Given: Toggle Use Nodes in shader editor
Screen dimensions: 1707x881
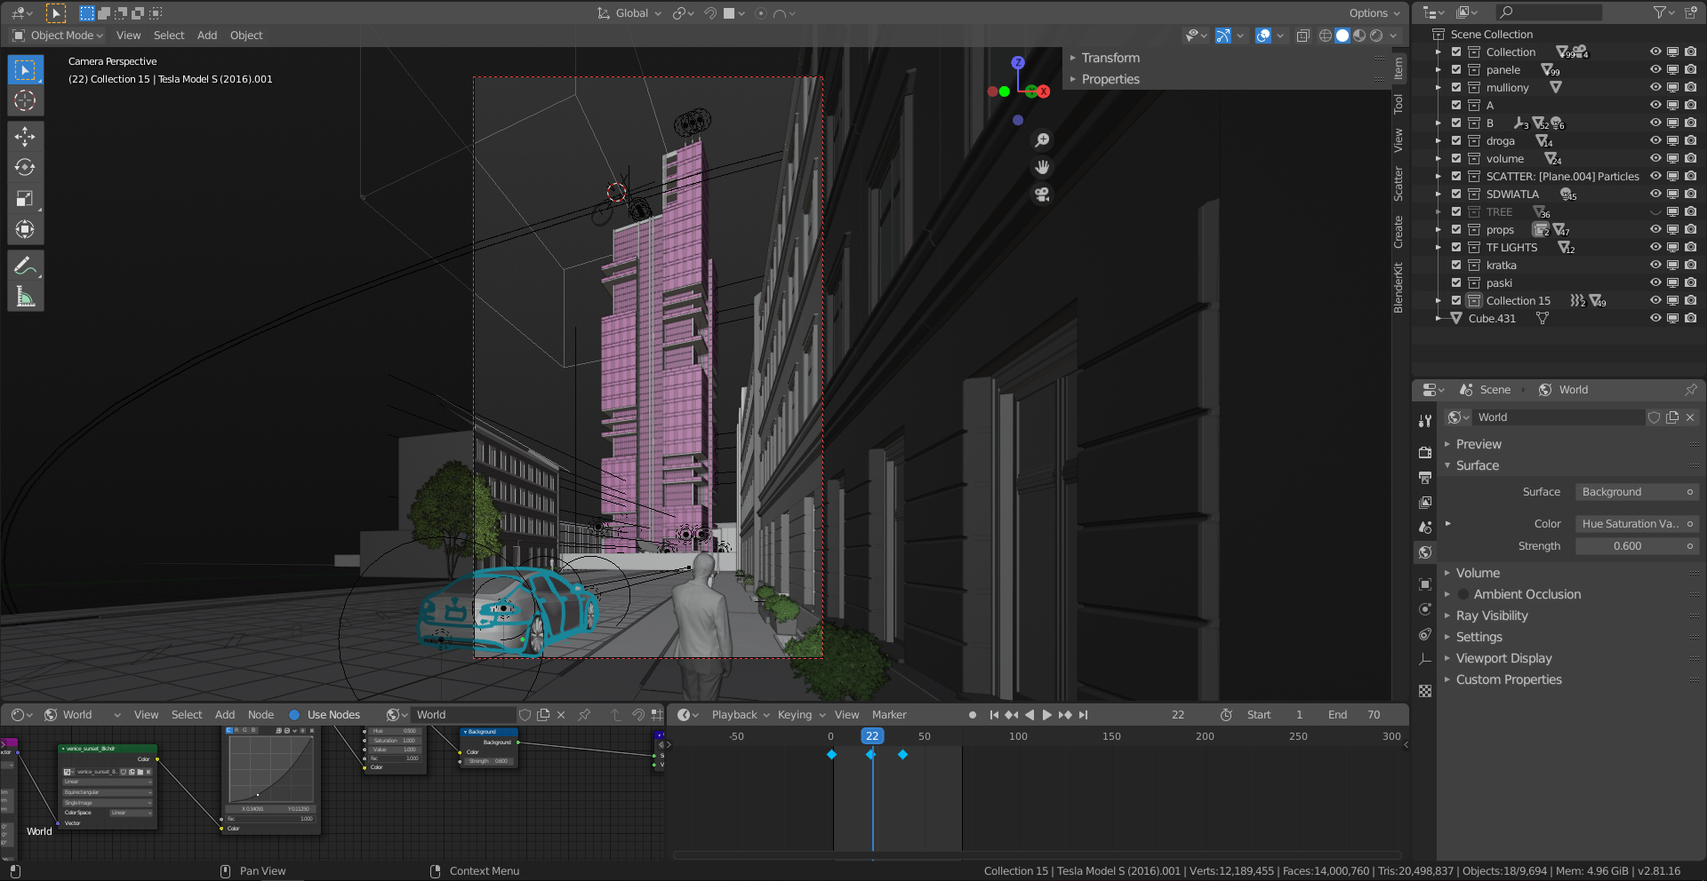Looking at the screenshot, I should click(294, 715).
